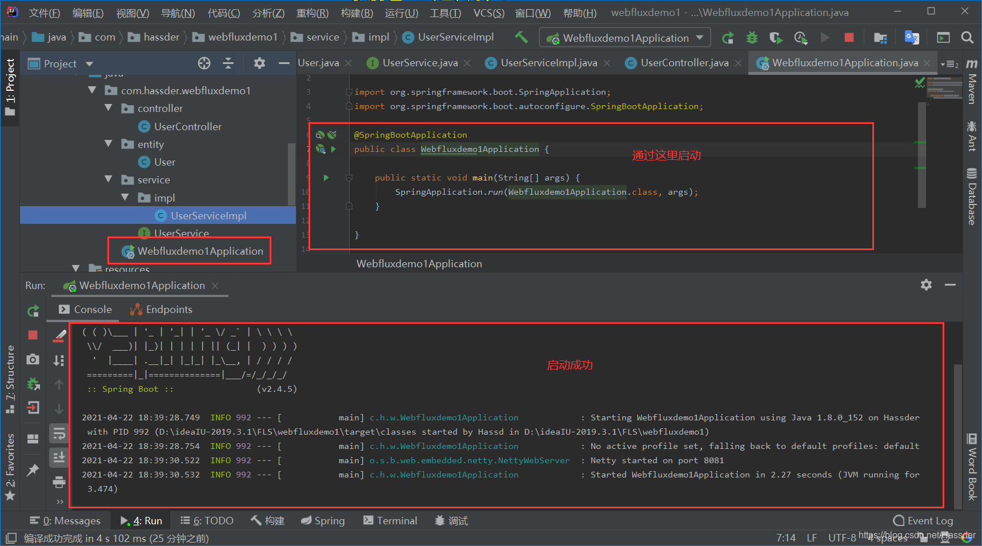The image size is (982, 546).
Task: Collapse the resources folder
Action: (76, 268)
